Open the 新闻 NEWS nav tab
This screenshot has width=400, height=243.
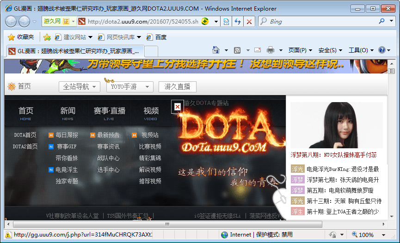[x=68, y=113]
